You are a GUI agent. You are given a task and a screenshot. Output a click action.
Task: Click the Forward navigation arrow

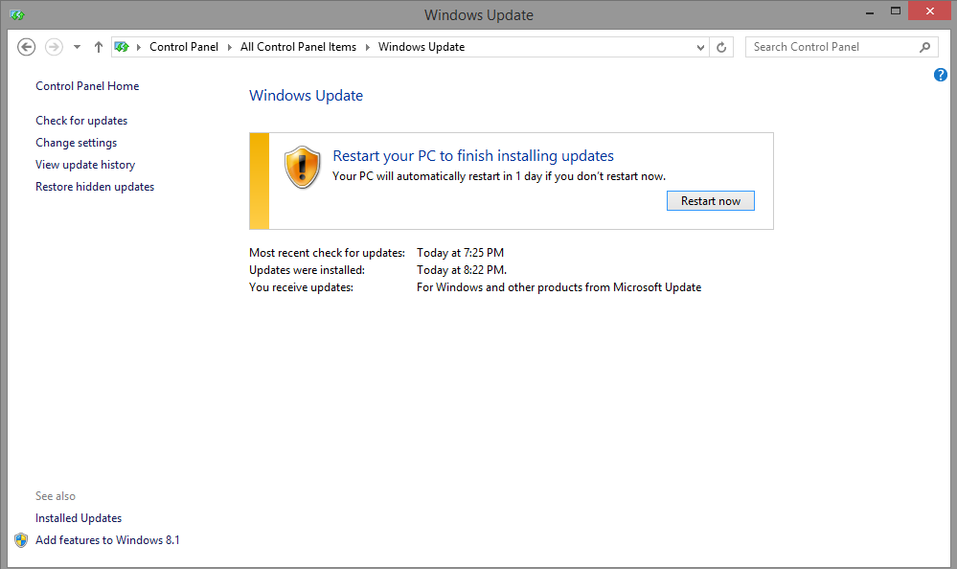54,47
